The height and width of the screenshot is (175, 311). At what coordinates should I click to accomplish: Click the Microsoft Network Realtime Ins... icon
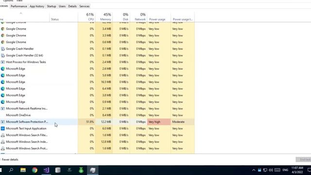point(2,108)
